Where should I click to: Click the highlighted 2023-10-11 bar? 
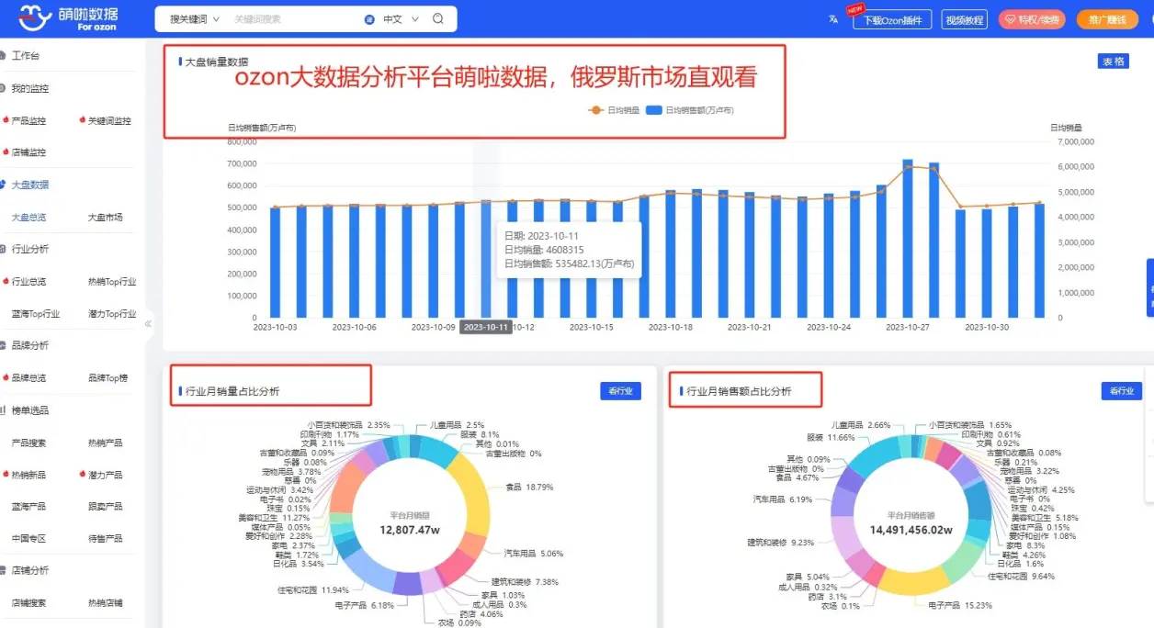486,259
